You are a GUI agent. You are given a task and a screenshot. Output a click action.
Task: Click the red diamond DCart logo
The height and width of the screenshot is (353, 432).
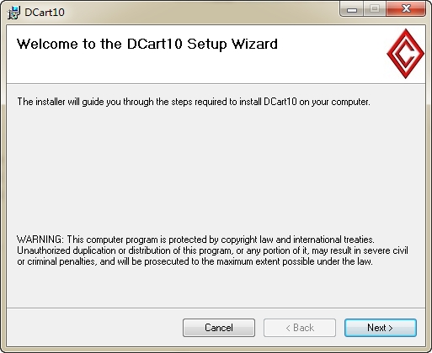(405, 54)
